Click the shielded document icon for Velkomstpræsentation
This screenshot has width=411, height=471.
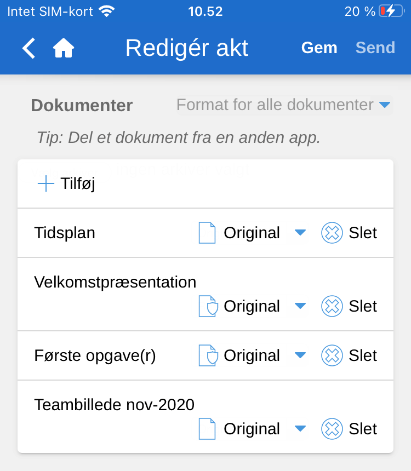(208, 306)
